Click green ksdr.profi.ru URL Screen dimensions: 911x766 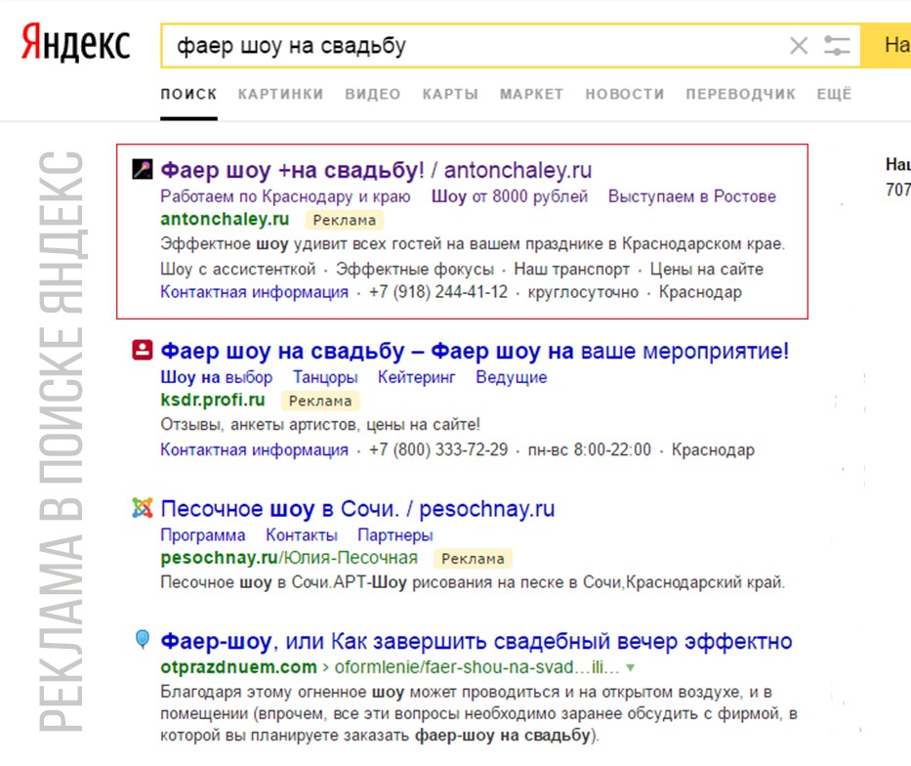click(x=213, y=400)
